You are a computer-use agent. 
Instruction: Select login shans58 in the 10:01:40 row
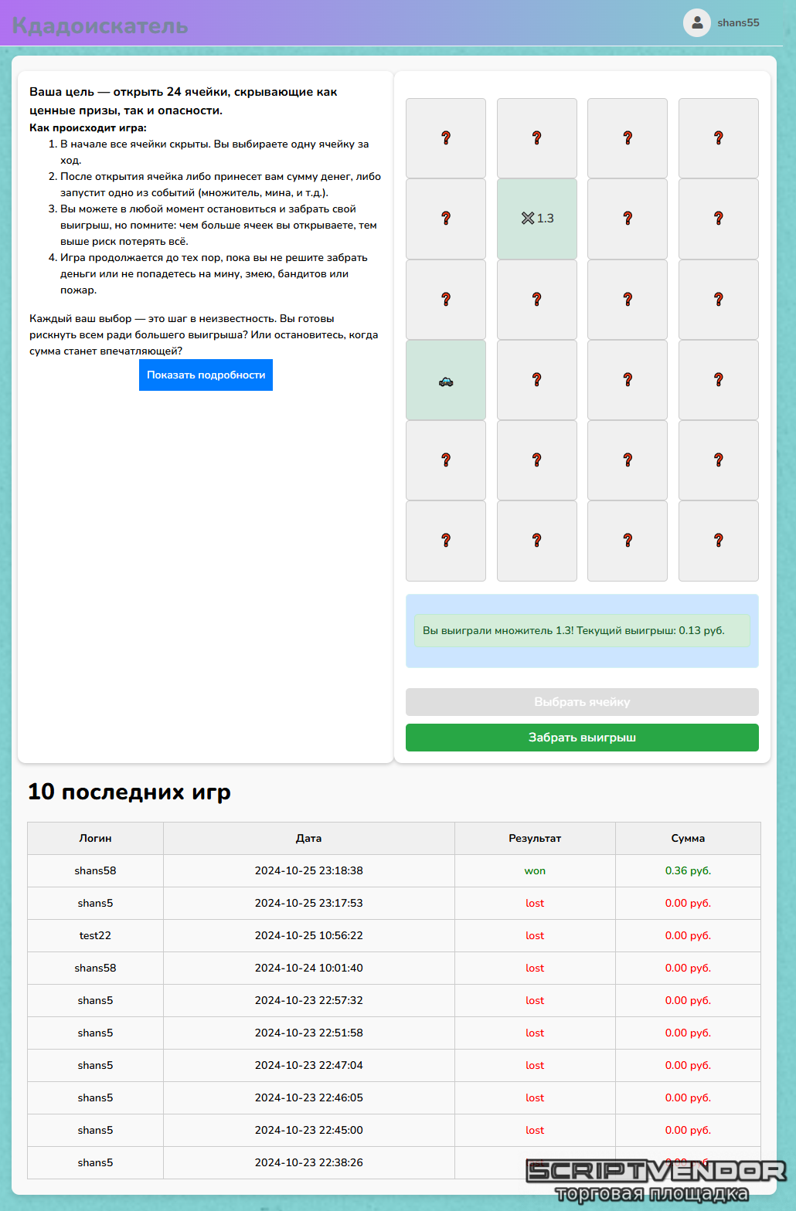(95, 968)
